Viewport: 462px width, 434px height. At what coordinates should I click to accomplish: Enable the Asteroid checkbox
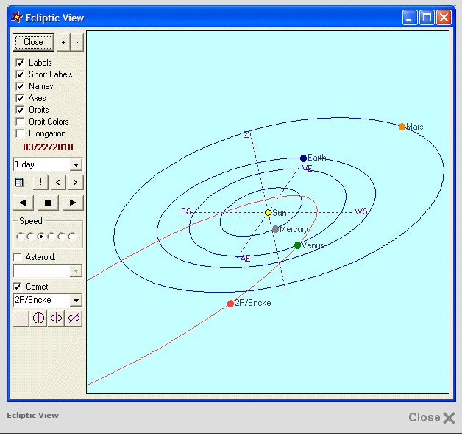point(18,257)
